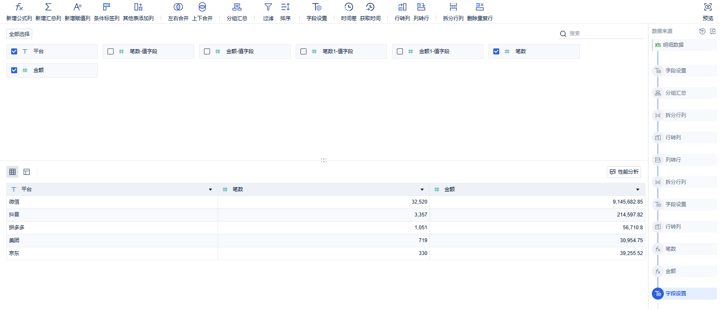Click the 分组汇总 toolbar icon
The height and width of the screenshot is (309, 720).
(x=237, y=7)
